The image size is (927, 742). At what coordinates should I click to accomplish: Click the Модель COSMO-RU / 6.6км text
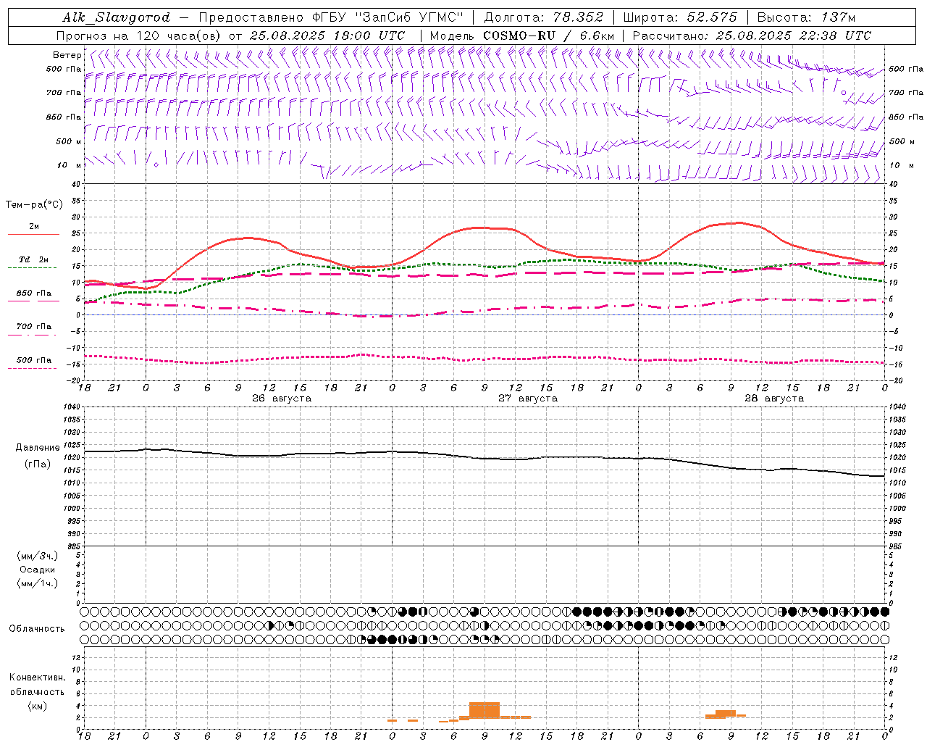pos(522,36)
